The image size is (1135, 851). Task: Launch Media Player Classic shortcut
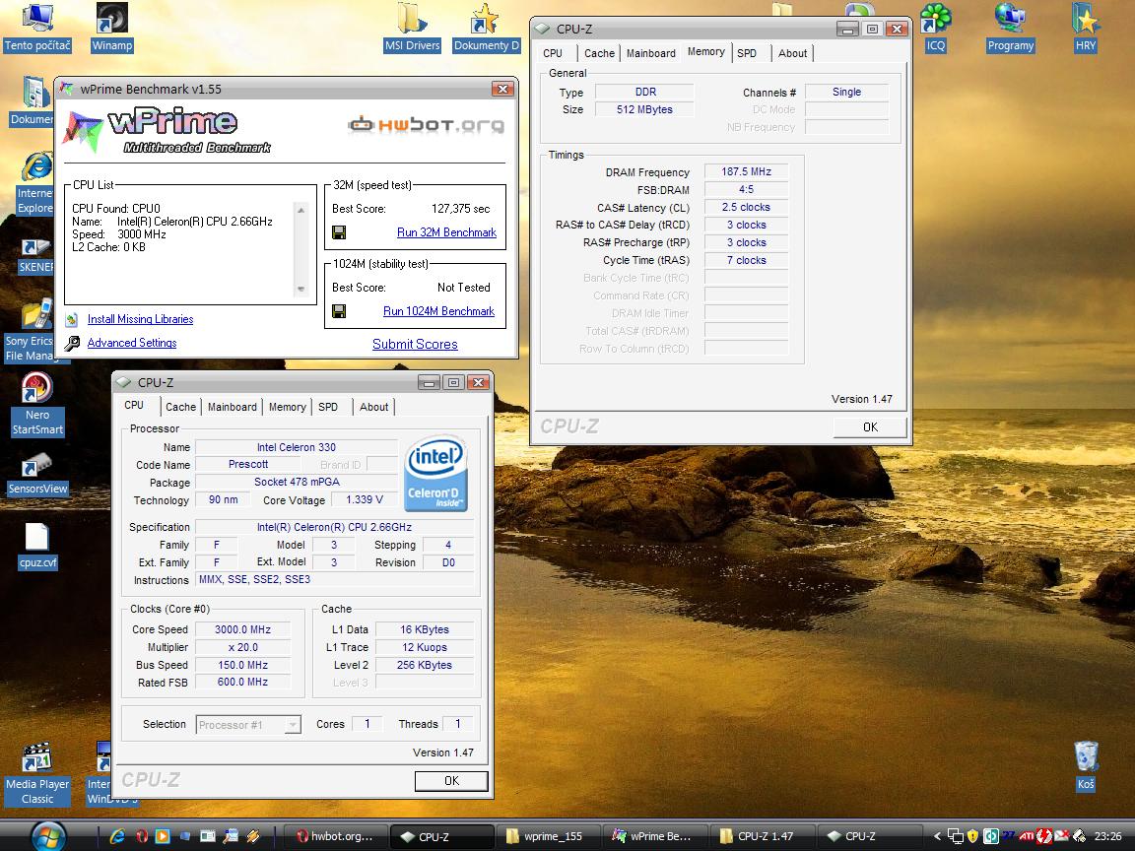36,773
